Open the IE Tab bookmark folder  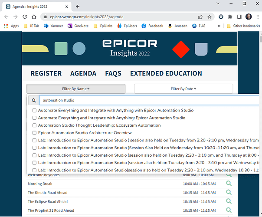(31, 26)
